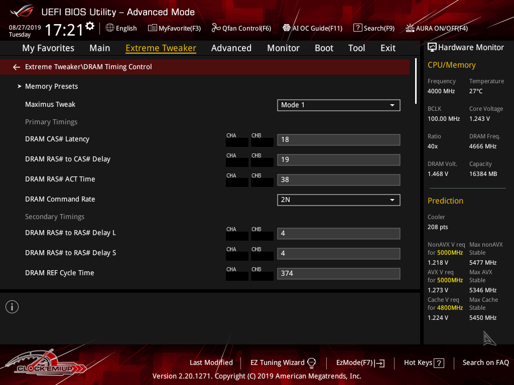Open MyFavorite(F3) from the top toolbar
514x385 pixels.
point(174,28)
